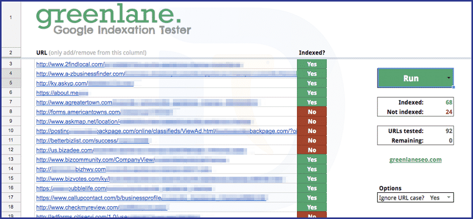Select row header 3
The height and width of the screenshot is (219, 473).
tap(11, 64)
